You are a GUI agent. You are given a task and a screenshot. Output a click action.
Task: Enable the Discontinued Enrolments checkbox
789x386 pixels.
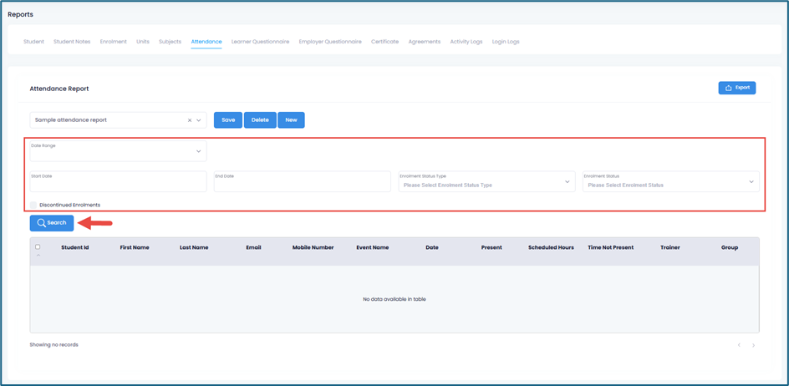(x=33, y=205)
